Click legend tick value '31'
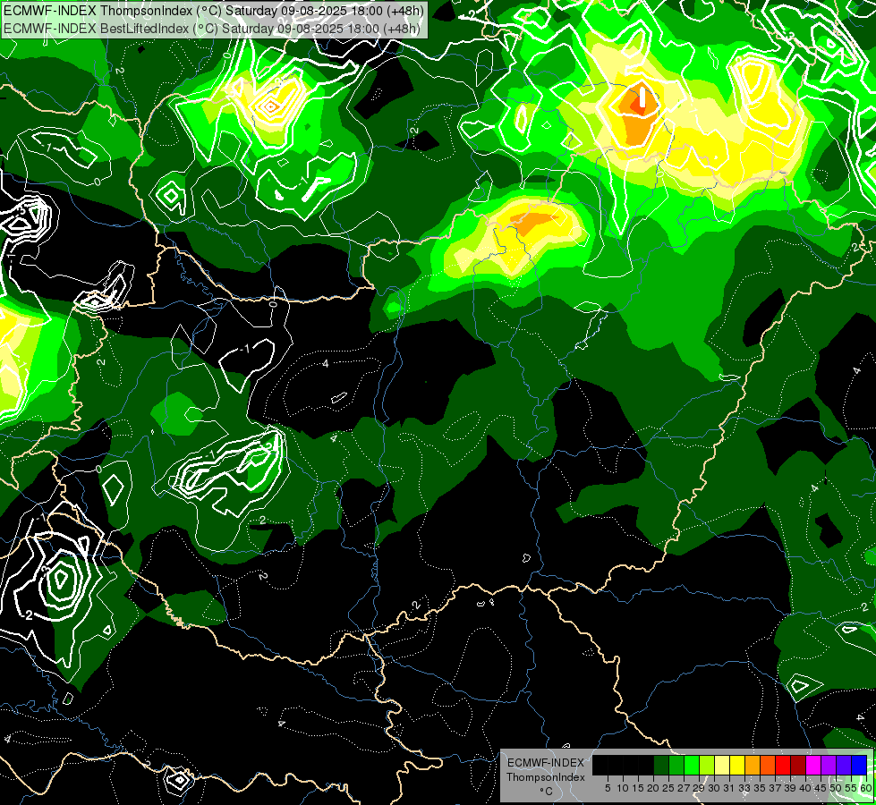Image resolution: width=876 pixels, height=805 pixels. tap(729, 788)
